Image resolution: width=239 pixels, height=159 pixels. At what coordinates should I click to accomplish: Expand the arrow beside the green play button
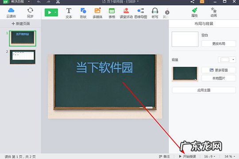(56, 12)
